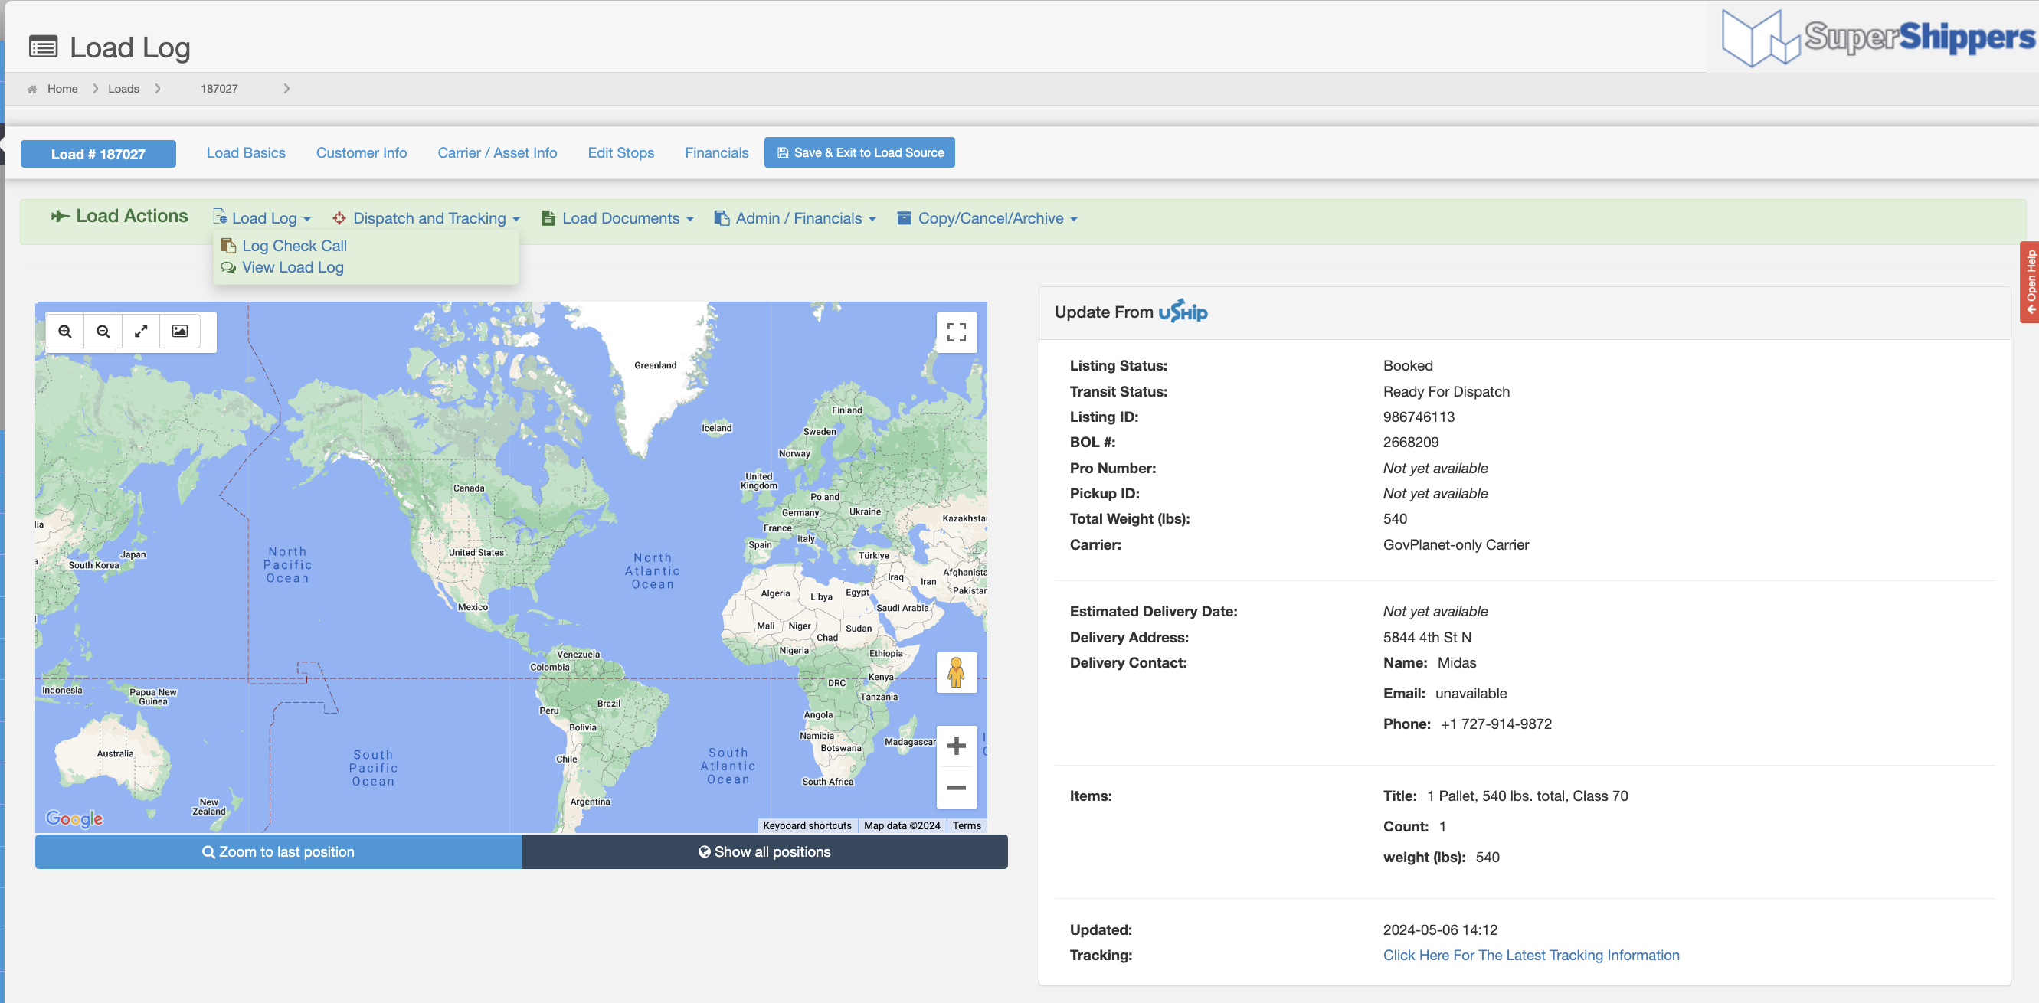Click the BOL number 2668209
Screen dimensions: 2039x1003
tap(1412, 443)
